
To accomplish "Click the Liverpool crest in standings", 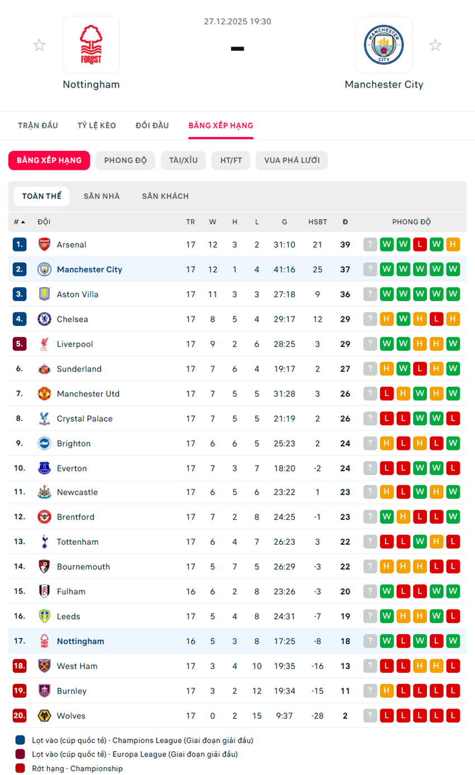I will coord(44,344).
